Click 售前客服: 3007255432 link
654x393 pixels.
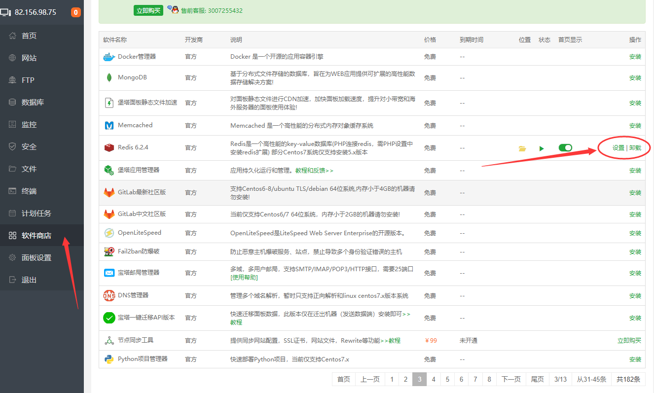pyautogui.click(x=211, y=10)
